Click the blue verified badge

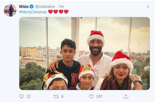coord(32,7)
